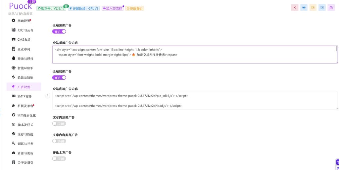
Task: Click the 调试与开发 magnifier icon
Action: 13,144
